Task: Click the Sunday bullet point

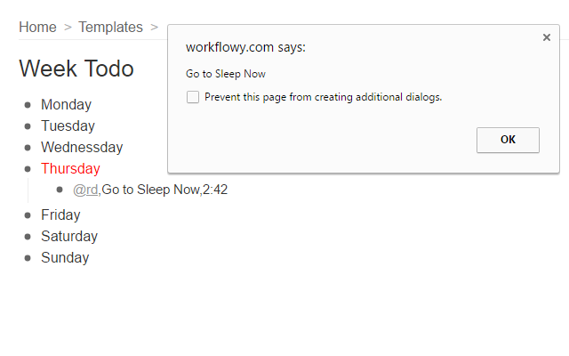Action: click(28, 258)
